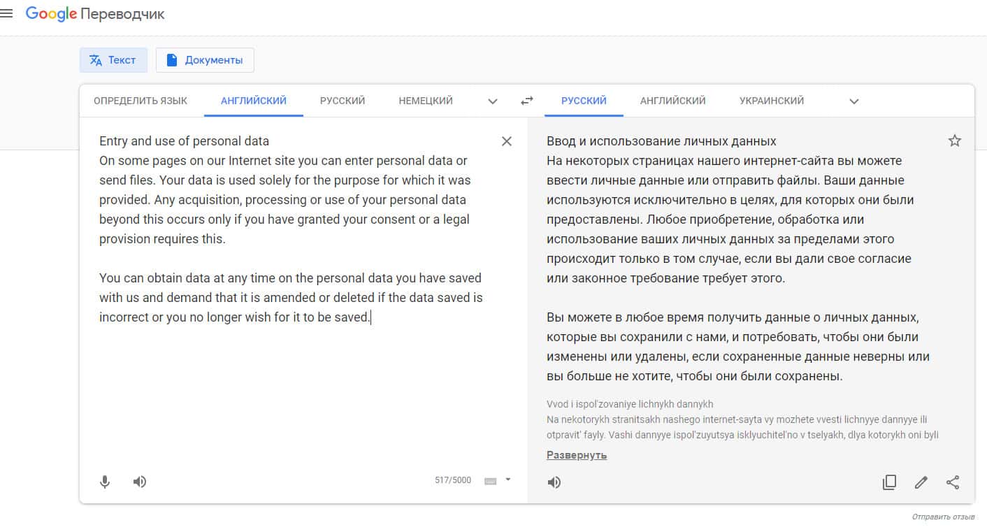987x532 pixels.
Task: Click the pencil suggest-edit icon
Action: 921,482
